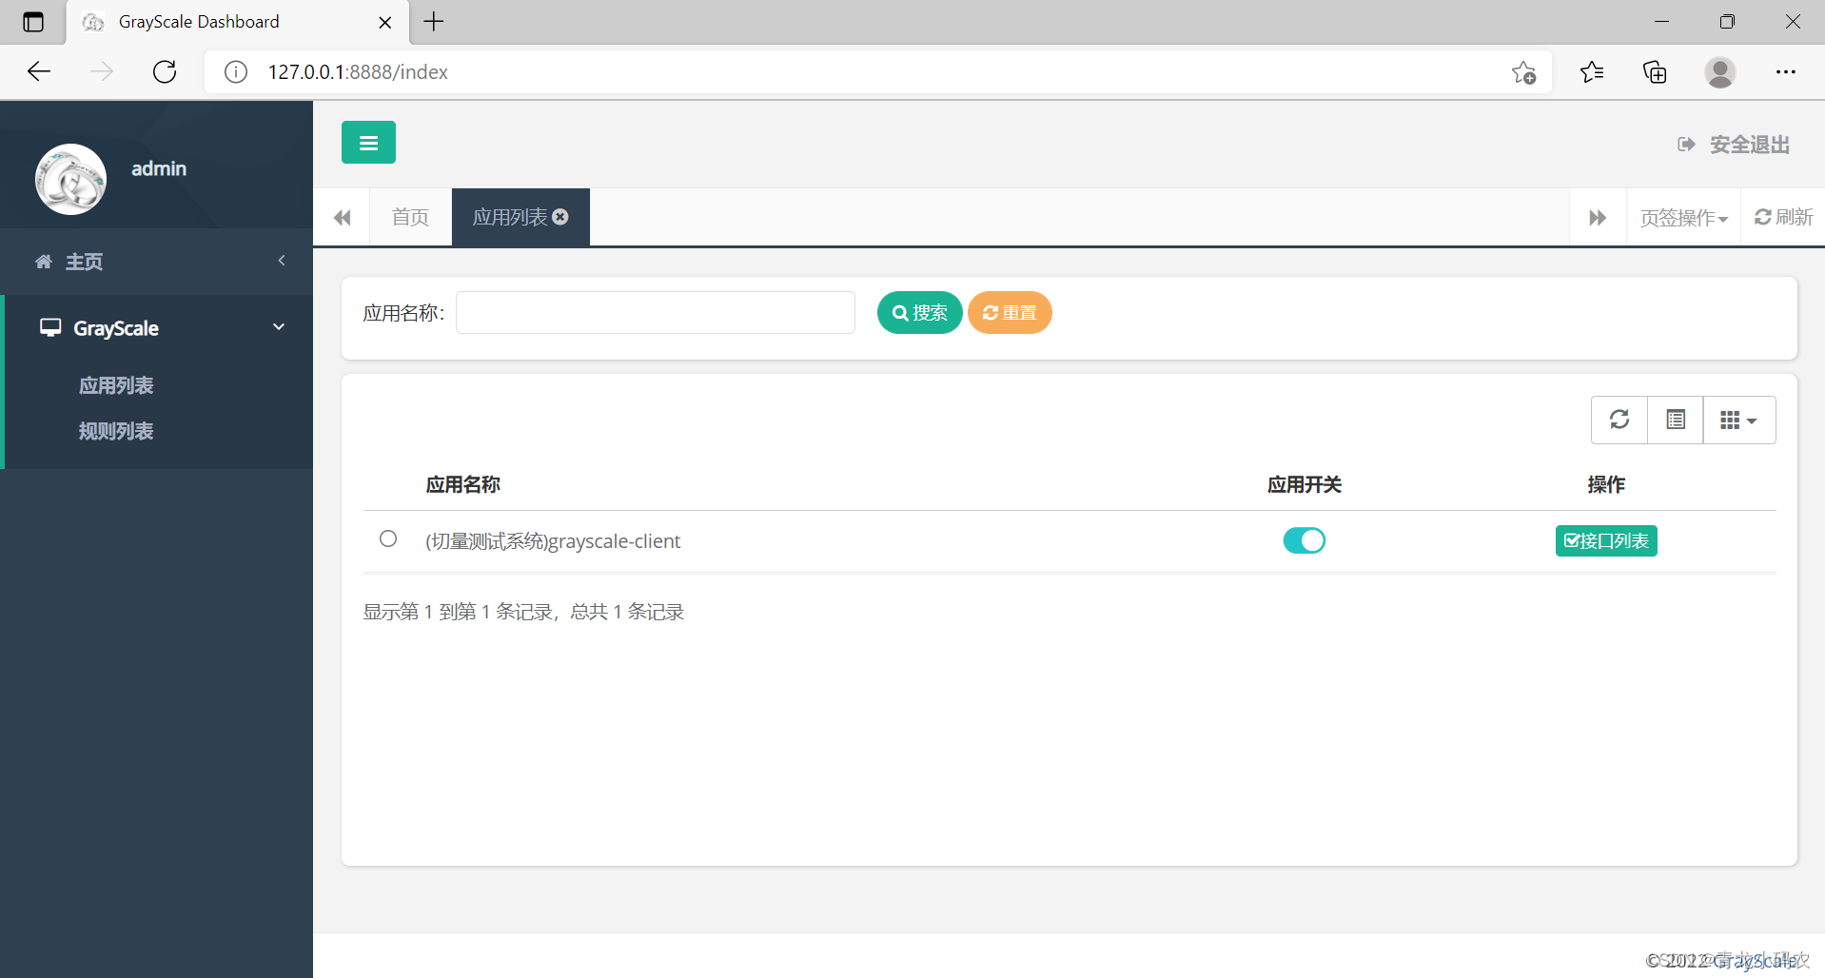Open the browser profile avatar

click(x=1719, y=72)
